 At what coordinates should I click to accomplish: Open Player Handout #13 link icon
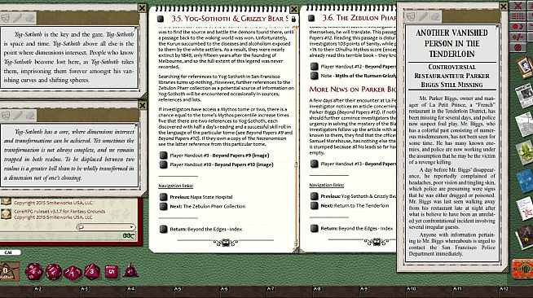(314, 164)
